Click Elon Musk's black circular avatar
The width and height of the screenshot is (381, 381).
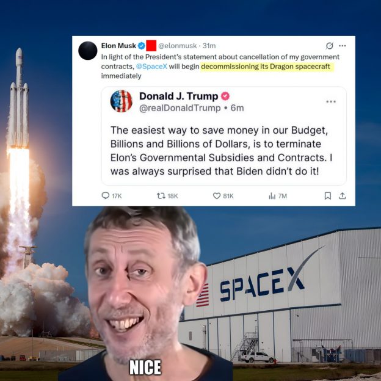pyautogui.click(x=88, y=51)
